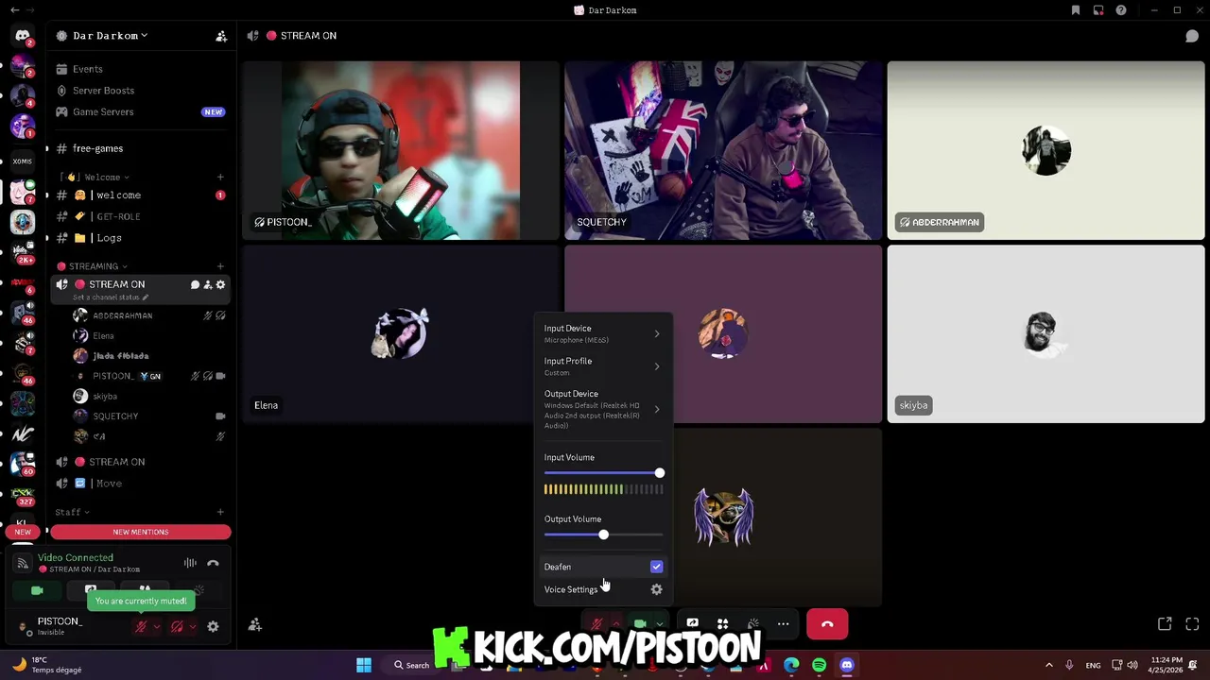Expand the Staff category

(72, 512)
